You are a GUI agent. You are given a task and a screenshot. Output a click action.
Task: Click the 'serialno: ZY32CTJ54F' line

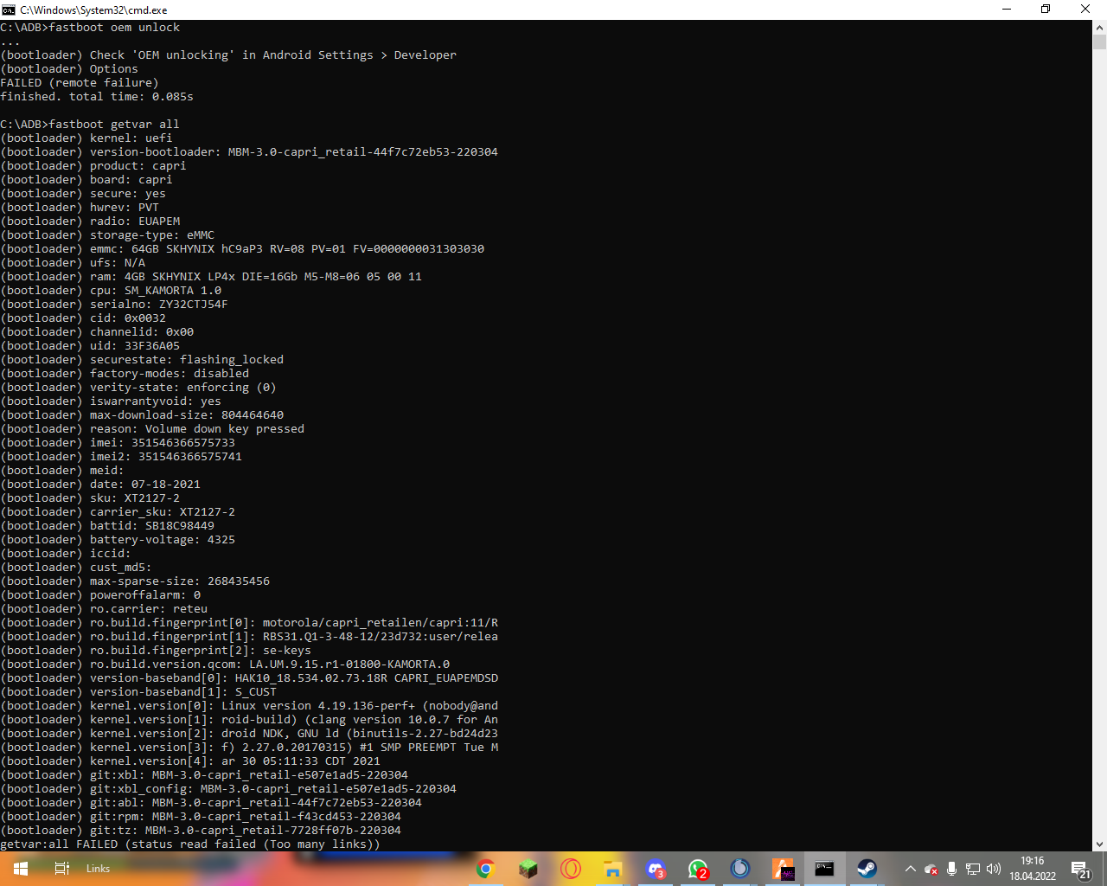tap(114, 304)
